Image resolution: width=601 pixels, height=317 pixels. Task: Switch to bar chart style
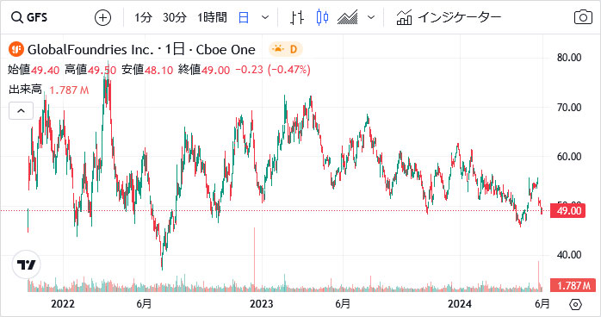point(297,17)
